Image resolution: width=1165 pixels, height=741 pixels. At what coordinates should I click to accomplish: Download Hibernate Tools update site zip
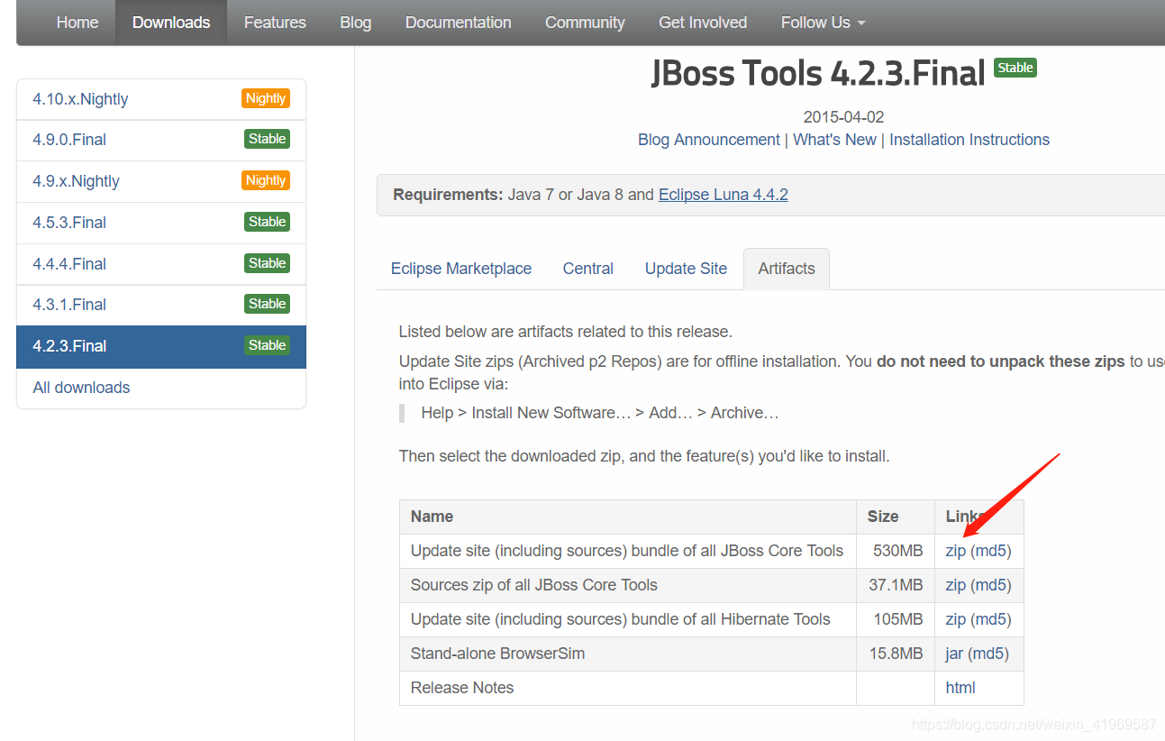tap(956, 619)
